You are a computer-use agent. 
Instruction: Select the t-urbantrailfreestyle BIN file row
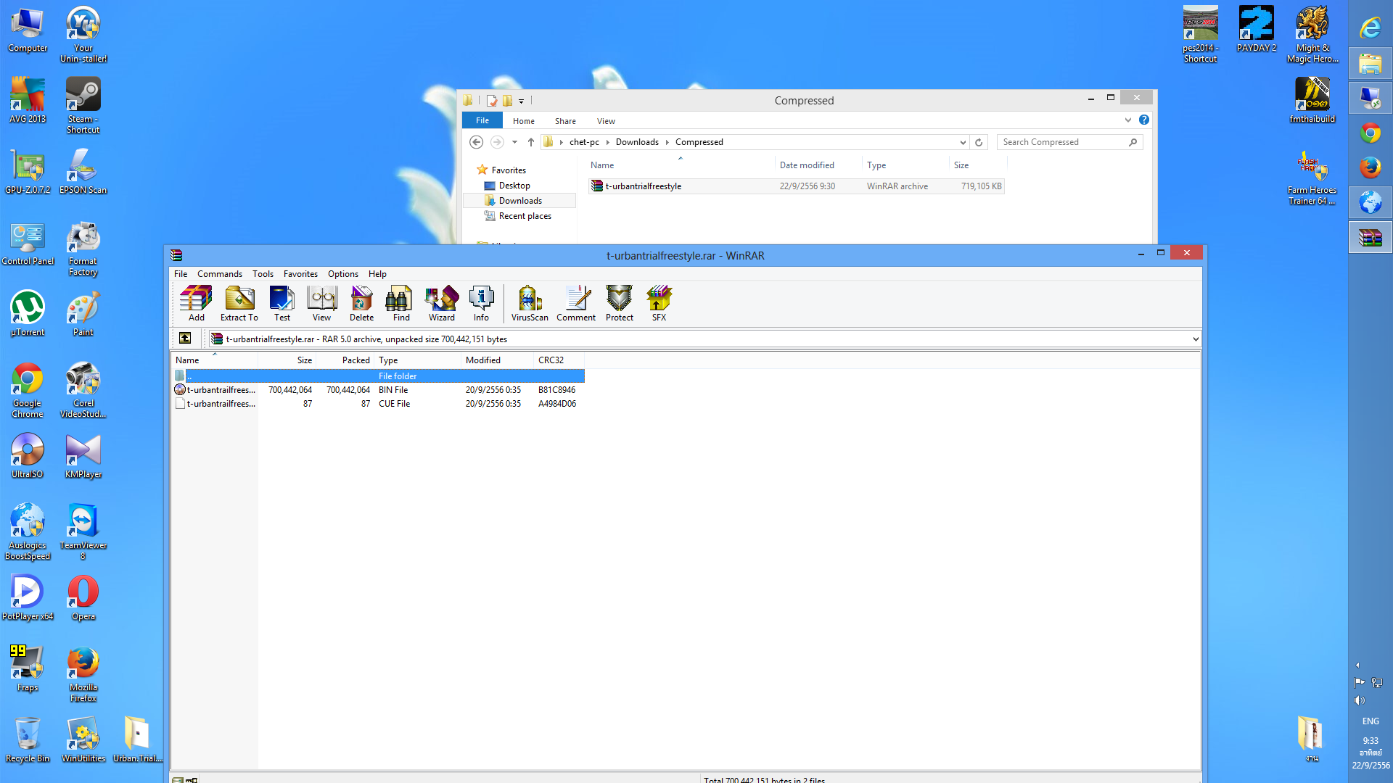pos(221,390)
